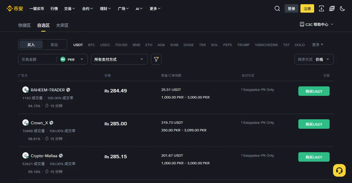Select the DOGE coin tab
This screenshot has height=183, width=352.
click(x=189, y=45)
